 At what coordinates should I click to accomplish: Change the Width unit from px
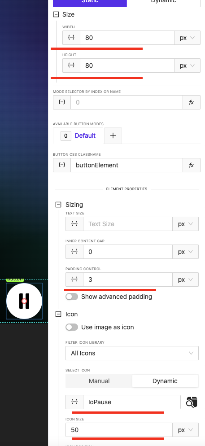(187, 38)
